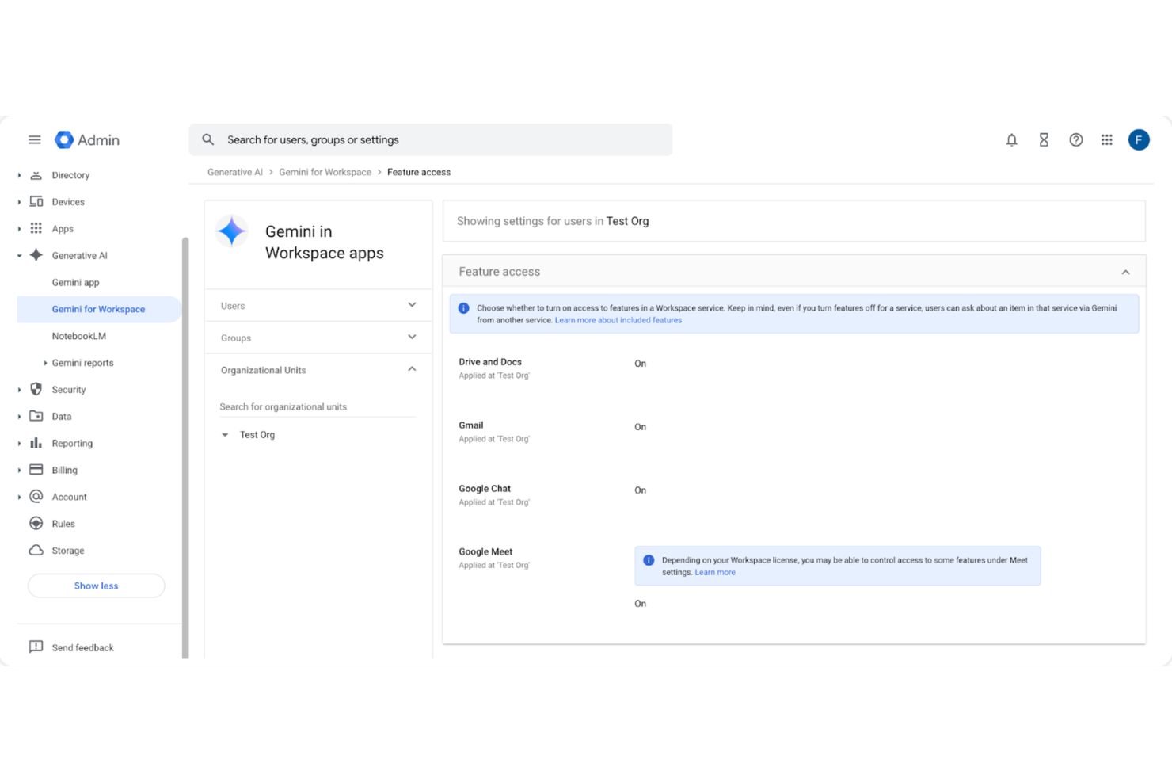Click the Show less button

97,586
